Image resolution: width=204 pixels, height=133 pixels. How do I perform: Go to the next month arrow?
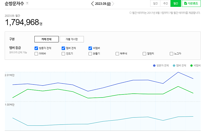coord(113,4)
